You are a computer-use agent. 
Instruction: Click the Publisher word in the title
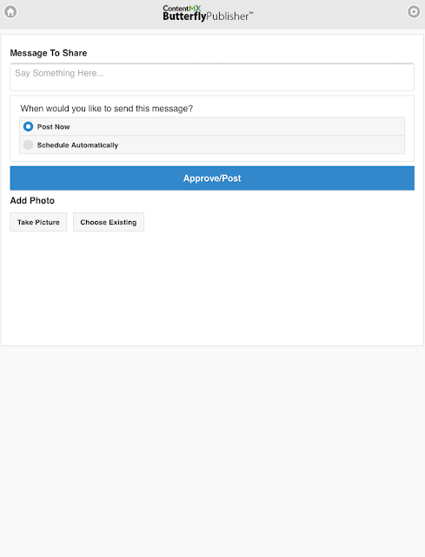point(229,17)
